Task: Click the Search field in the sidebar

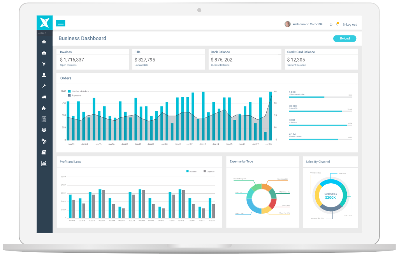Action: [42, 33]
